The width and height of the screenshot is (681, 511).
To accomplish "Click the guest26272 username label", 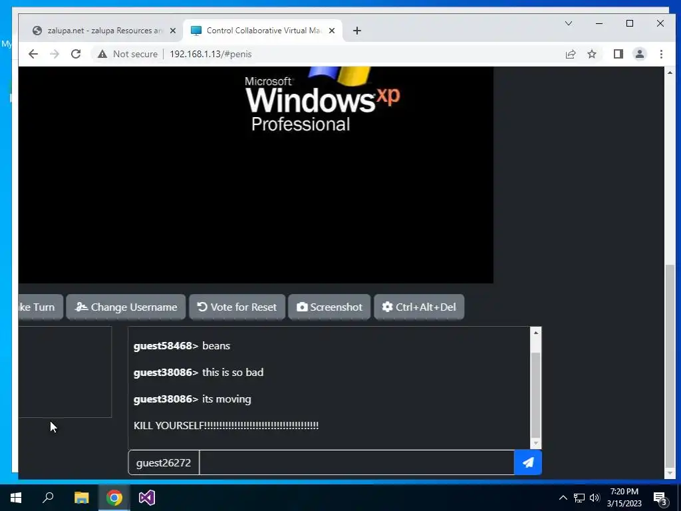I will (164, 462).
